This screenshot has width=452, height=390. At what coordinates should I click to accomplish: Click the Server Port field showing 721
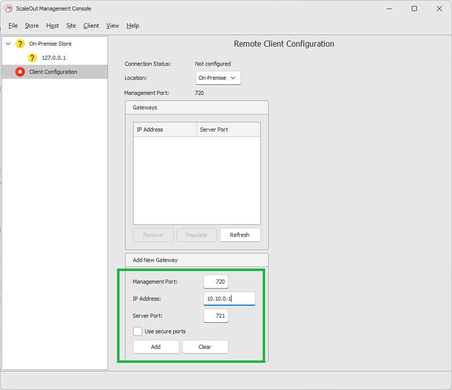pos(215,316)
